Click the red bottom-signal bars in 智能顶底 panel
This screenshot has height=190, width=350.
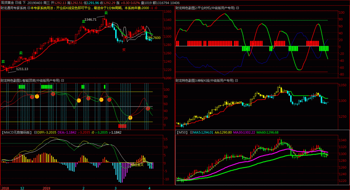click(122, 126)
